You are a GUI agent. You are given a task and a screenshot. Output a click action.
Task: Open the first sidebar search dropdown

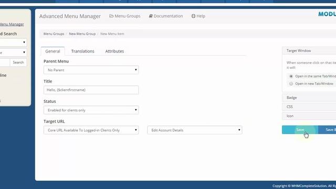tap(13, 43)
